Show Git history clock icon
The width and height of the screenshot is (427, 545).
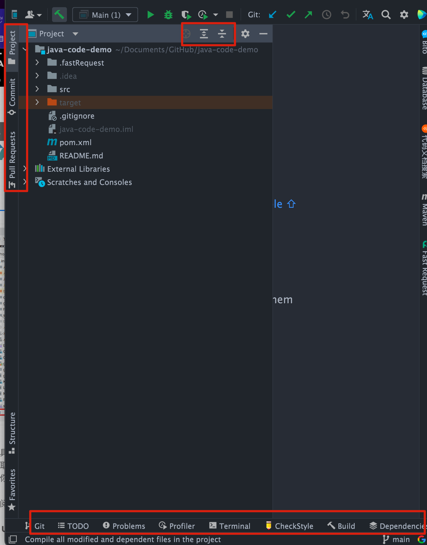pyautogui.click(x=327, y=15)
